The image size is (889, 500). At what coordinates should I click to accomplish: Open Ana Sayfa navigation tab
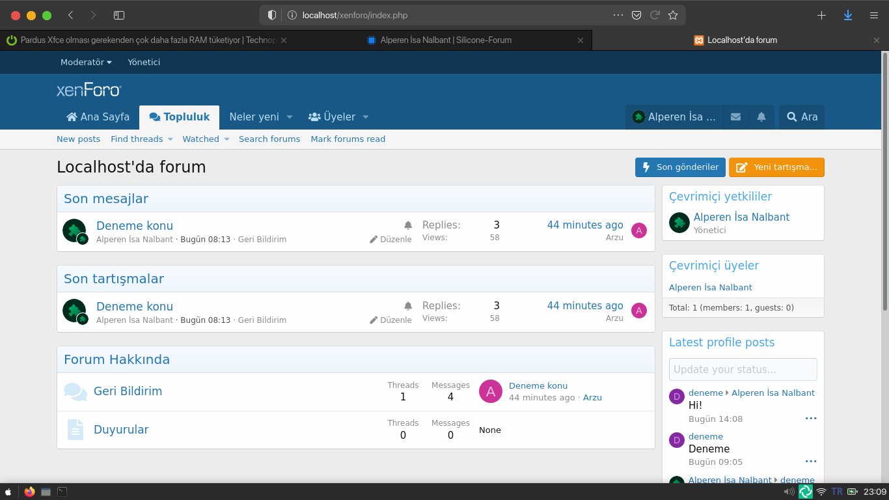pyautogui.click(x=98, y=117)
